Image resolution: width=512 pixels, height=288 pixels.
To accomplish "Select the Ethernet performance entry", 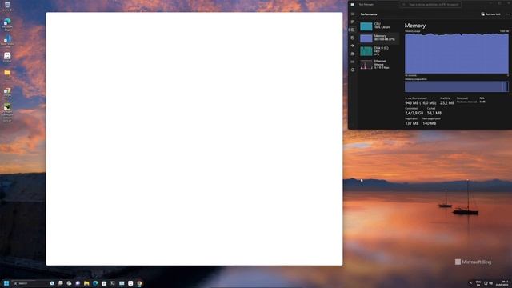I will point(379,64).
